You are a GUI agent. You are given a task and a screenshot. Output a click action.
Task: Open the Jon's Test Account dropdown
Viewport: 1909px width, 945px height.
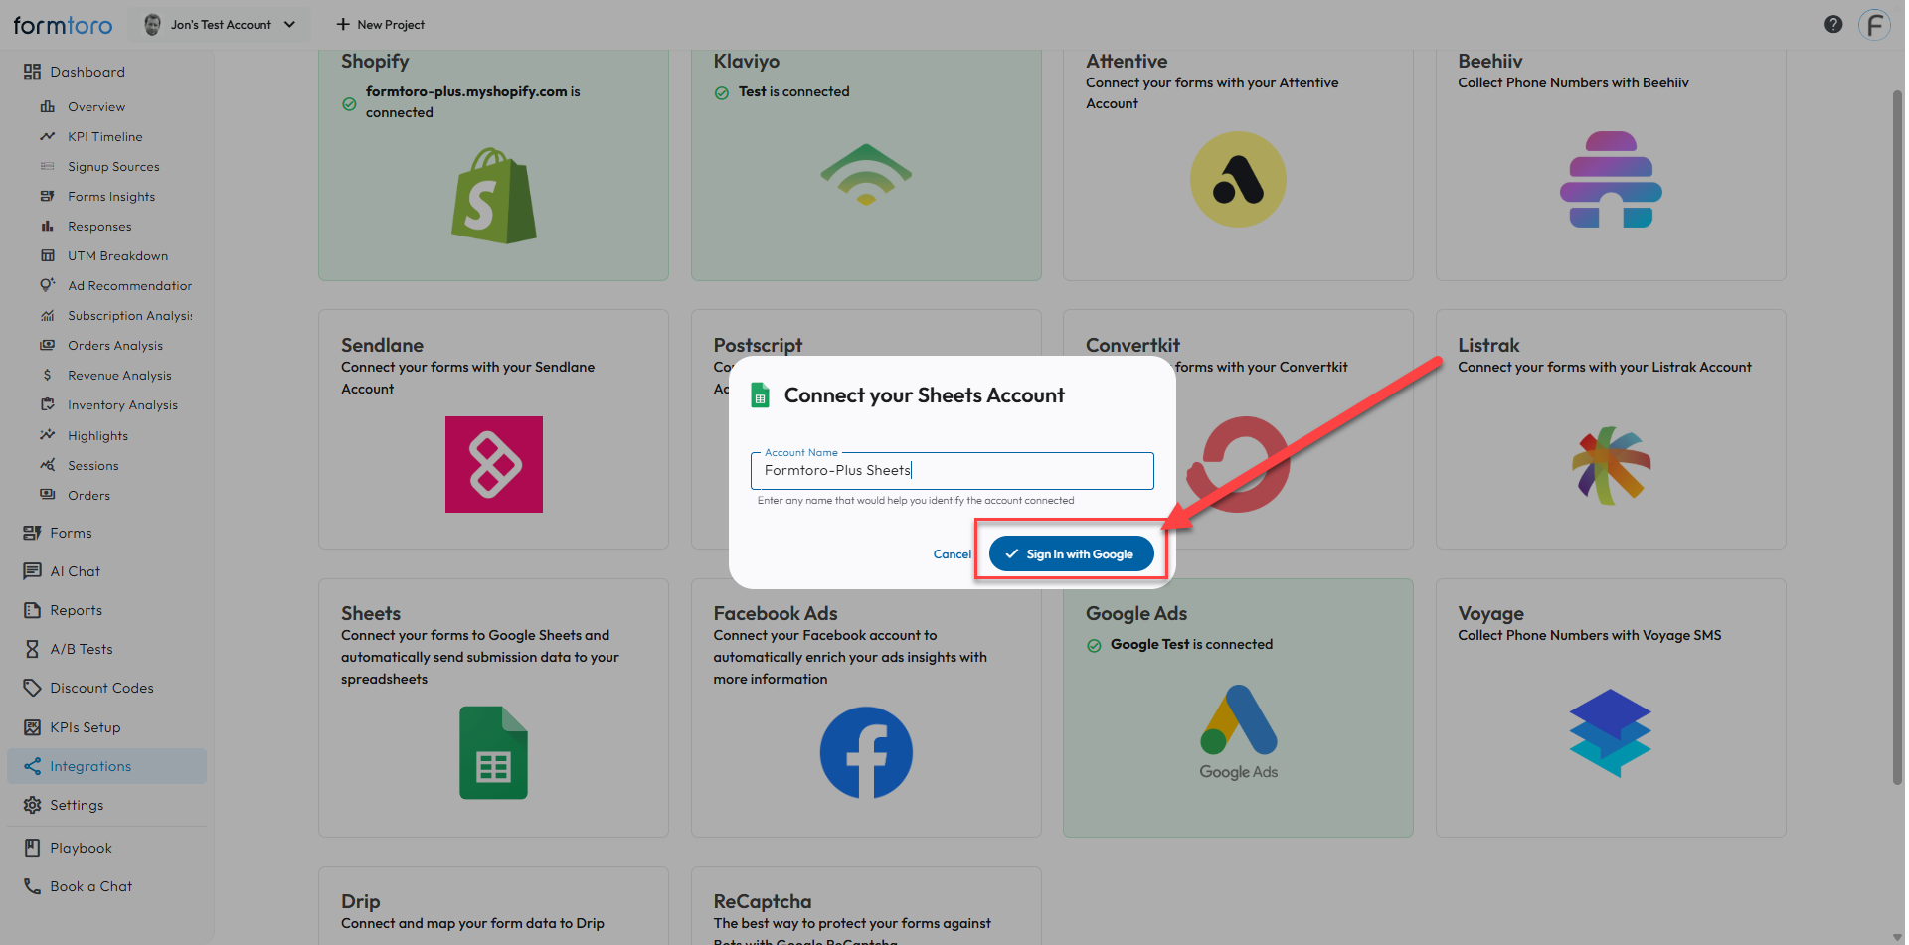tap(221, 25)
